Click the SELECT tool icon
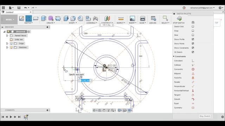The width and height of the screenshot is (225, 126). pos(165,19)
